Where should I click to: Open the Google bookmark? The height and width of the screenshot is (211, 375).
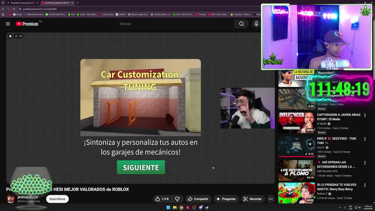click(x=18, y=14)
